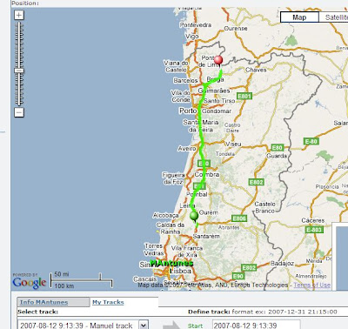348x329 pixels.
Task: Click the E90 road sign
Action: [x=238, y=276]
